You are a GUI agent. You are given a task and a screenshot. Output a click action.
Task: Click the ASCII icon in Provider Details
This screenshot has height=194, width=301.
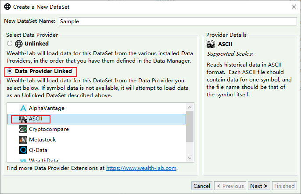211,44
